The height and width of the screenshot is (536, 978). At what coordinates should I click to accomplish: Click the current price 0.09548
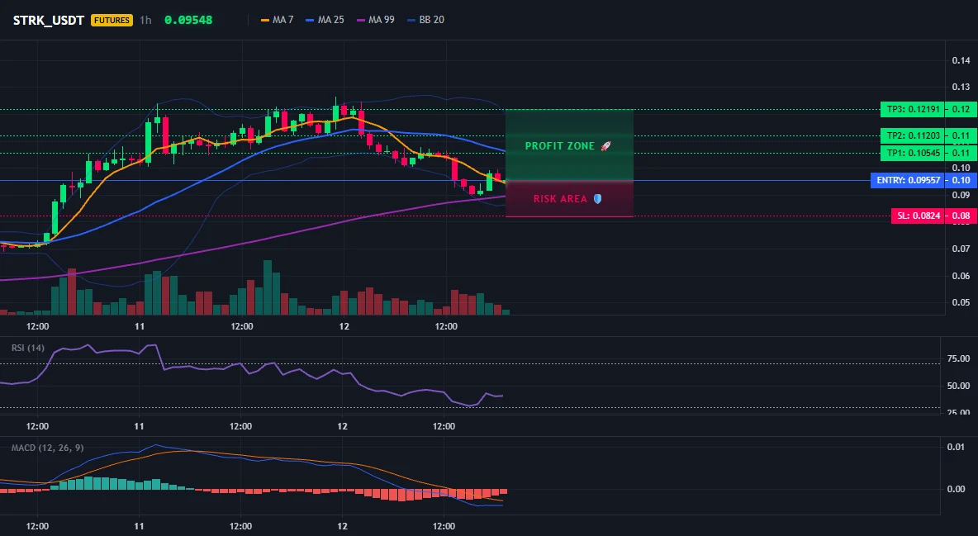coord(188,20)
